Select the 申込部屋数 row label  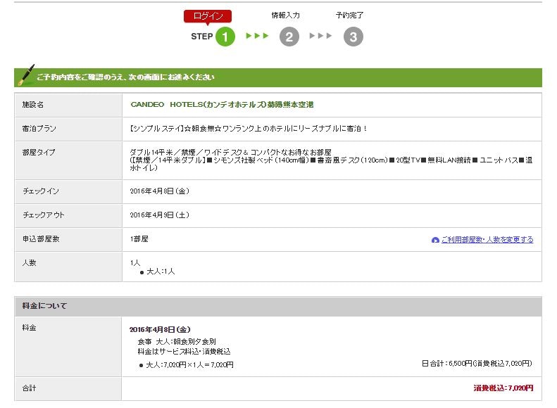(41, 238)
